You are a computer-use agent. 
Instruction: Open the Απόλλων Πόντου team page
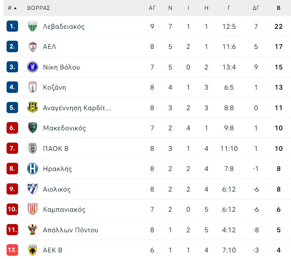pos(71,230)
